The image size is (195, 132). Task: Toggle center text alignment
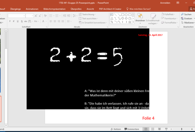click(55, 21)
